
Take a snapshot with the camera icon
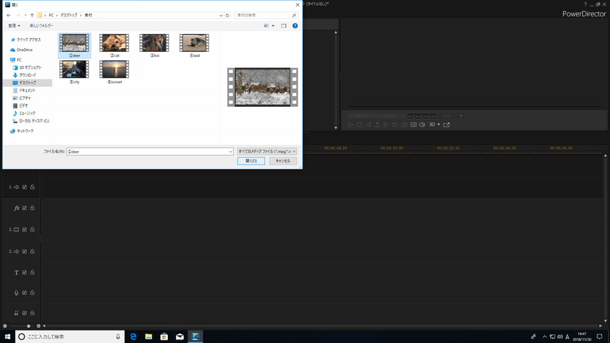[x=404, y=125]
